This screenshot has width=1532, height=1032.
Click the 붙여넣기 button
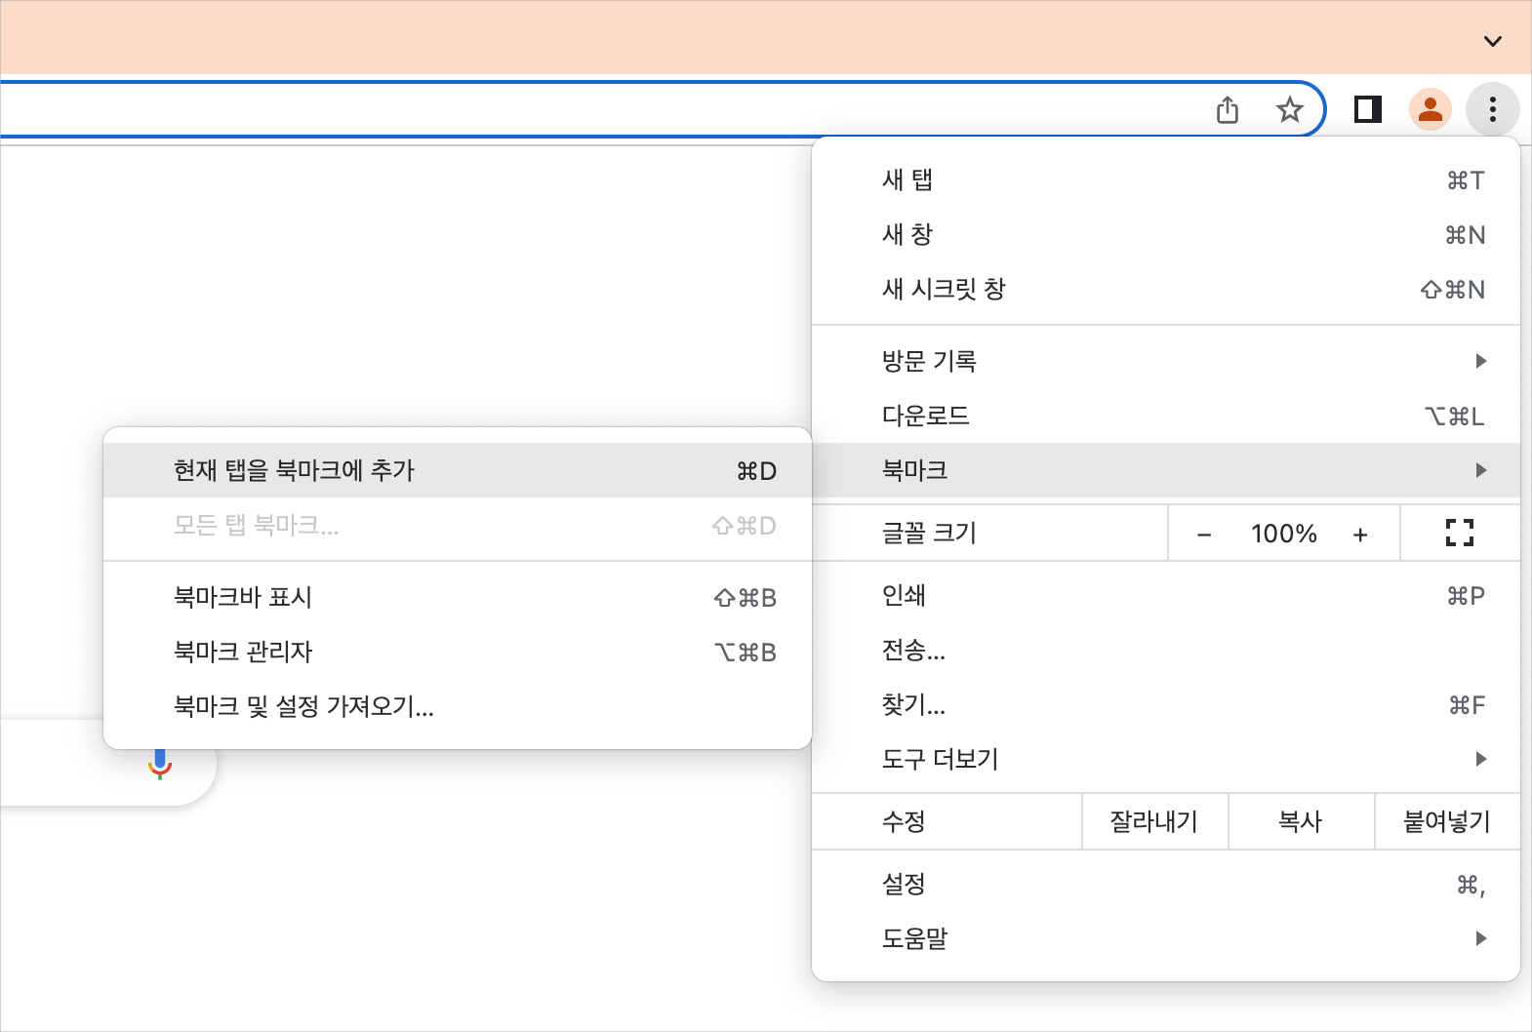(x=1447, y=821)
